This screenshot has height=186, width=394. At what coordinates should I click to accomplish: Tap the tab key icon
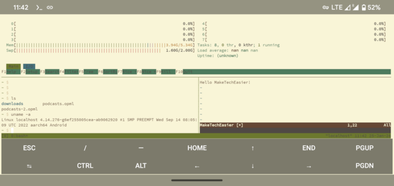coord(30,166)
